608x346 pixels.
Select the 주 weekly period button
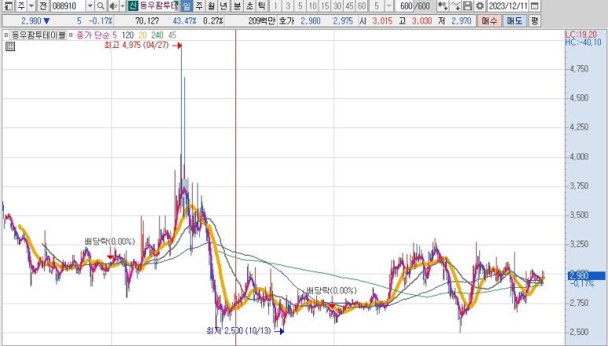pyautogui.click(x=199, y=6)
